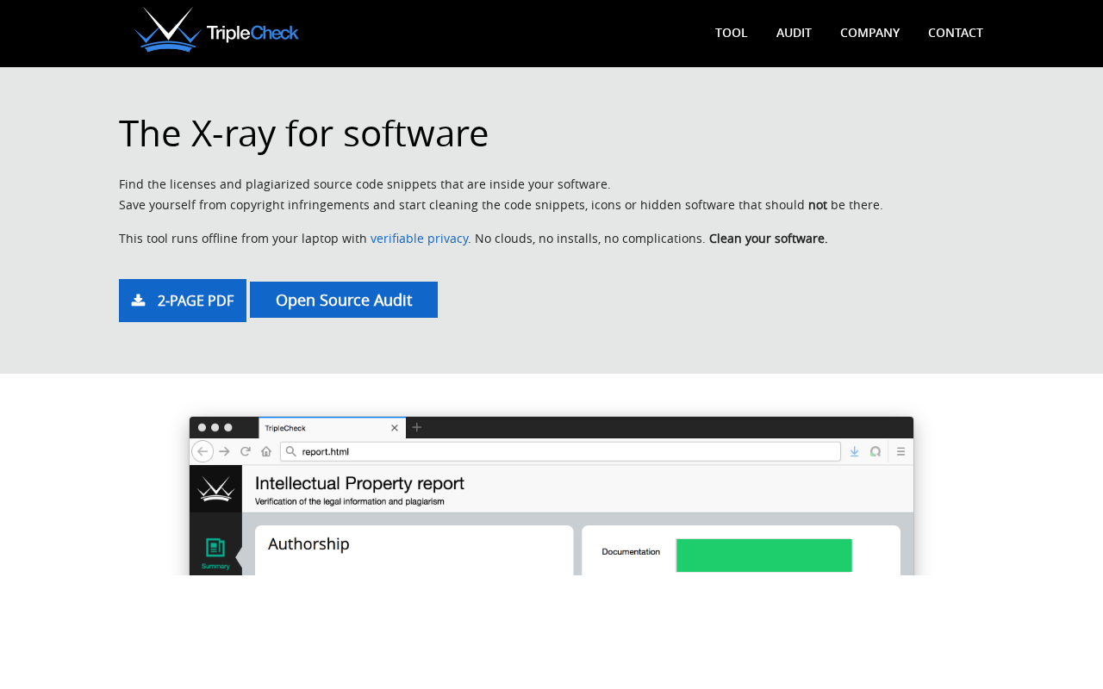Follow the 'verifiable privacy' link
Screen dimensions: 1103x689
420,239
